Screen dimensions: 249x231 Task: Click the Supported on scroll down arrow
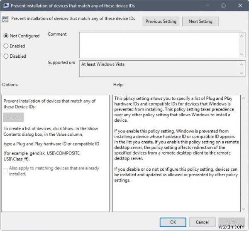(242, 73)
